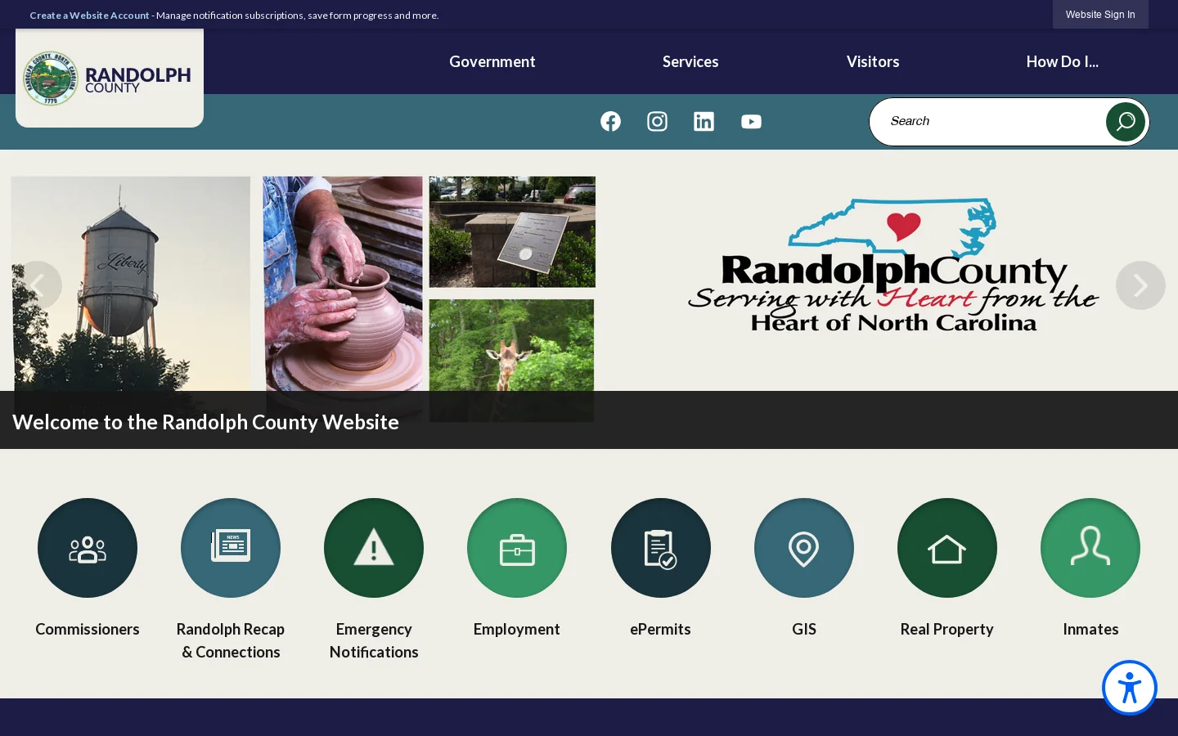Open the GIS text link
This screenshot has height=736, width=1178.
pyautogui.click(x=804, y=629)
